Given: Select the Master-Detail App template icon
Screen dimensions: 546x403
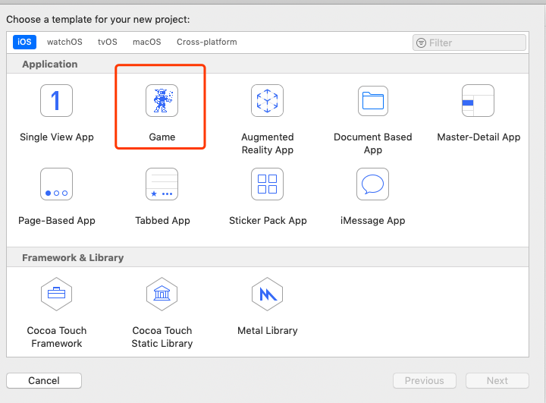Looking at the screenshot, I should pyautogui.click(x=478, y=101).
